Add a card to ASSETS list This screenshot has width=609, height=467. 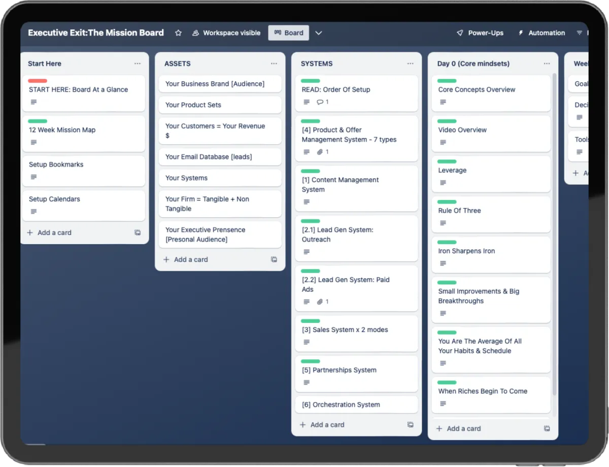(186, 259)
